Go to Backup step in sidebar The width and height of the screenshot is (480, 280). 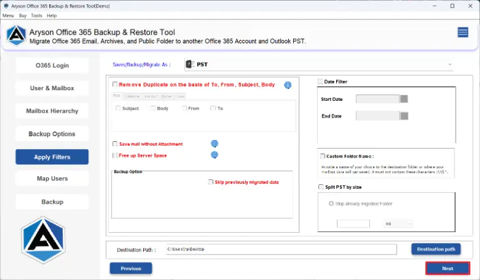(52, 202)
